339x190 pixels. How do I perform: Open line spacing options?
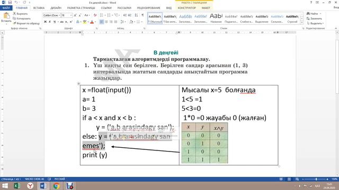(x=122, y=22)
